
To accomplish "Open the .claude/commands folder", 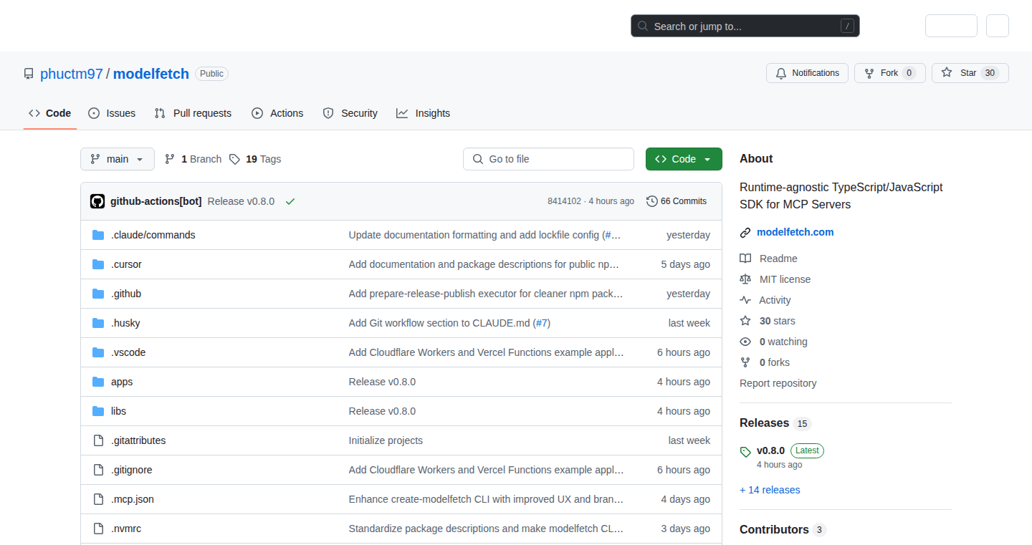I will (153, 235).
